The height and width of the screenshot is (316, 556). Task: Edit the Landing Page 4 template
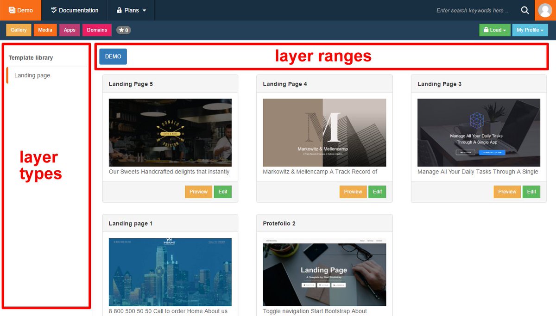click(377, 192)
